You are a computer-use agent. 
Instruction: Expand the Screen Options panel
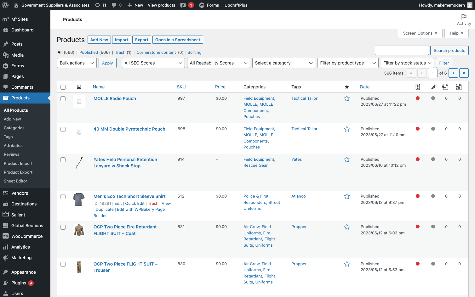click(x=420, y=33)
